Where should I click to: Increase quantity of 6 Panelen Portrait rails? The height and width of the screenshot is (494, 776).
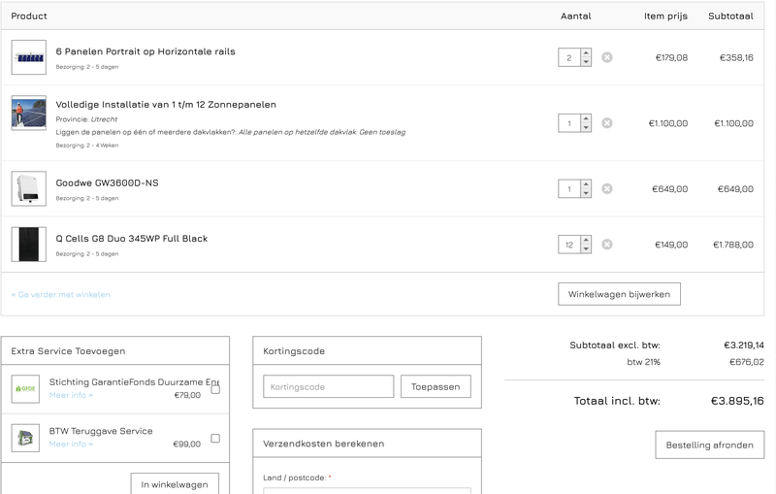click(x=586, y=53)
